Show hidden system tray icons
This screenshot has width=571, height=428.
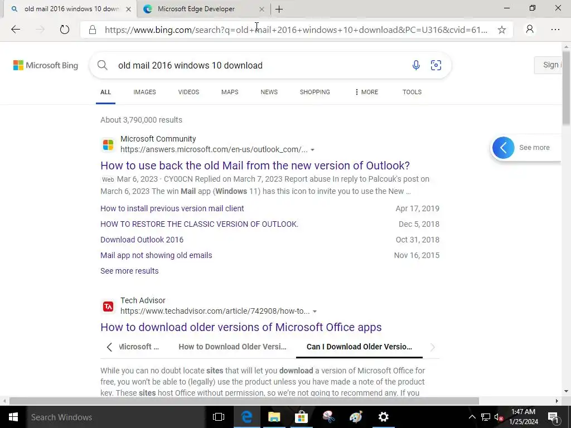pyautogui.click(x=472, y=417)
